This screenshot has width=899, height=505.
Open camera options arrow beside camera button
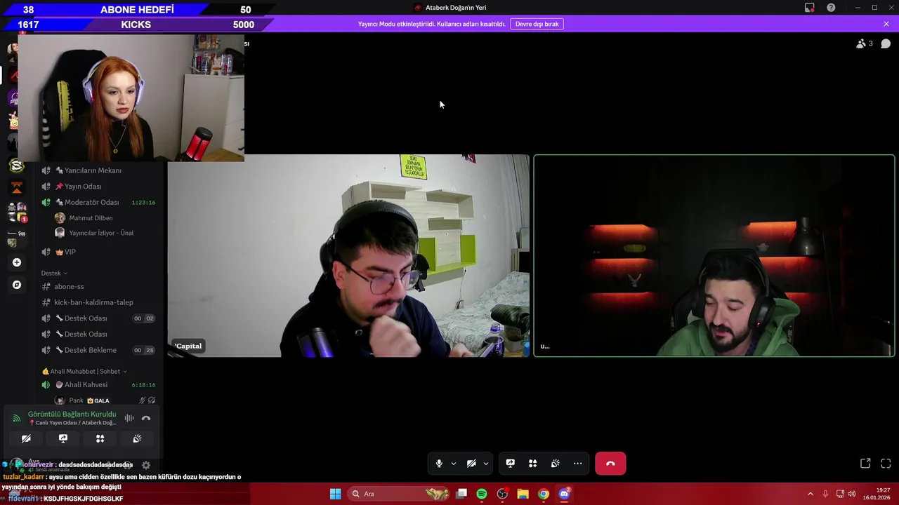coord(486,464)
